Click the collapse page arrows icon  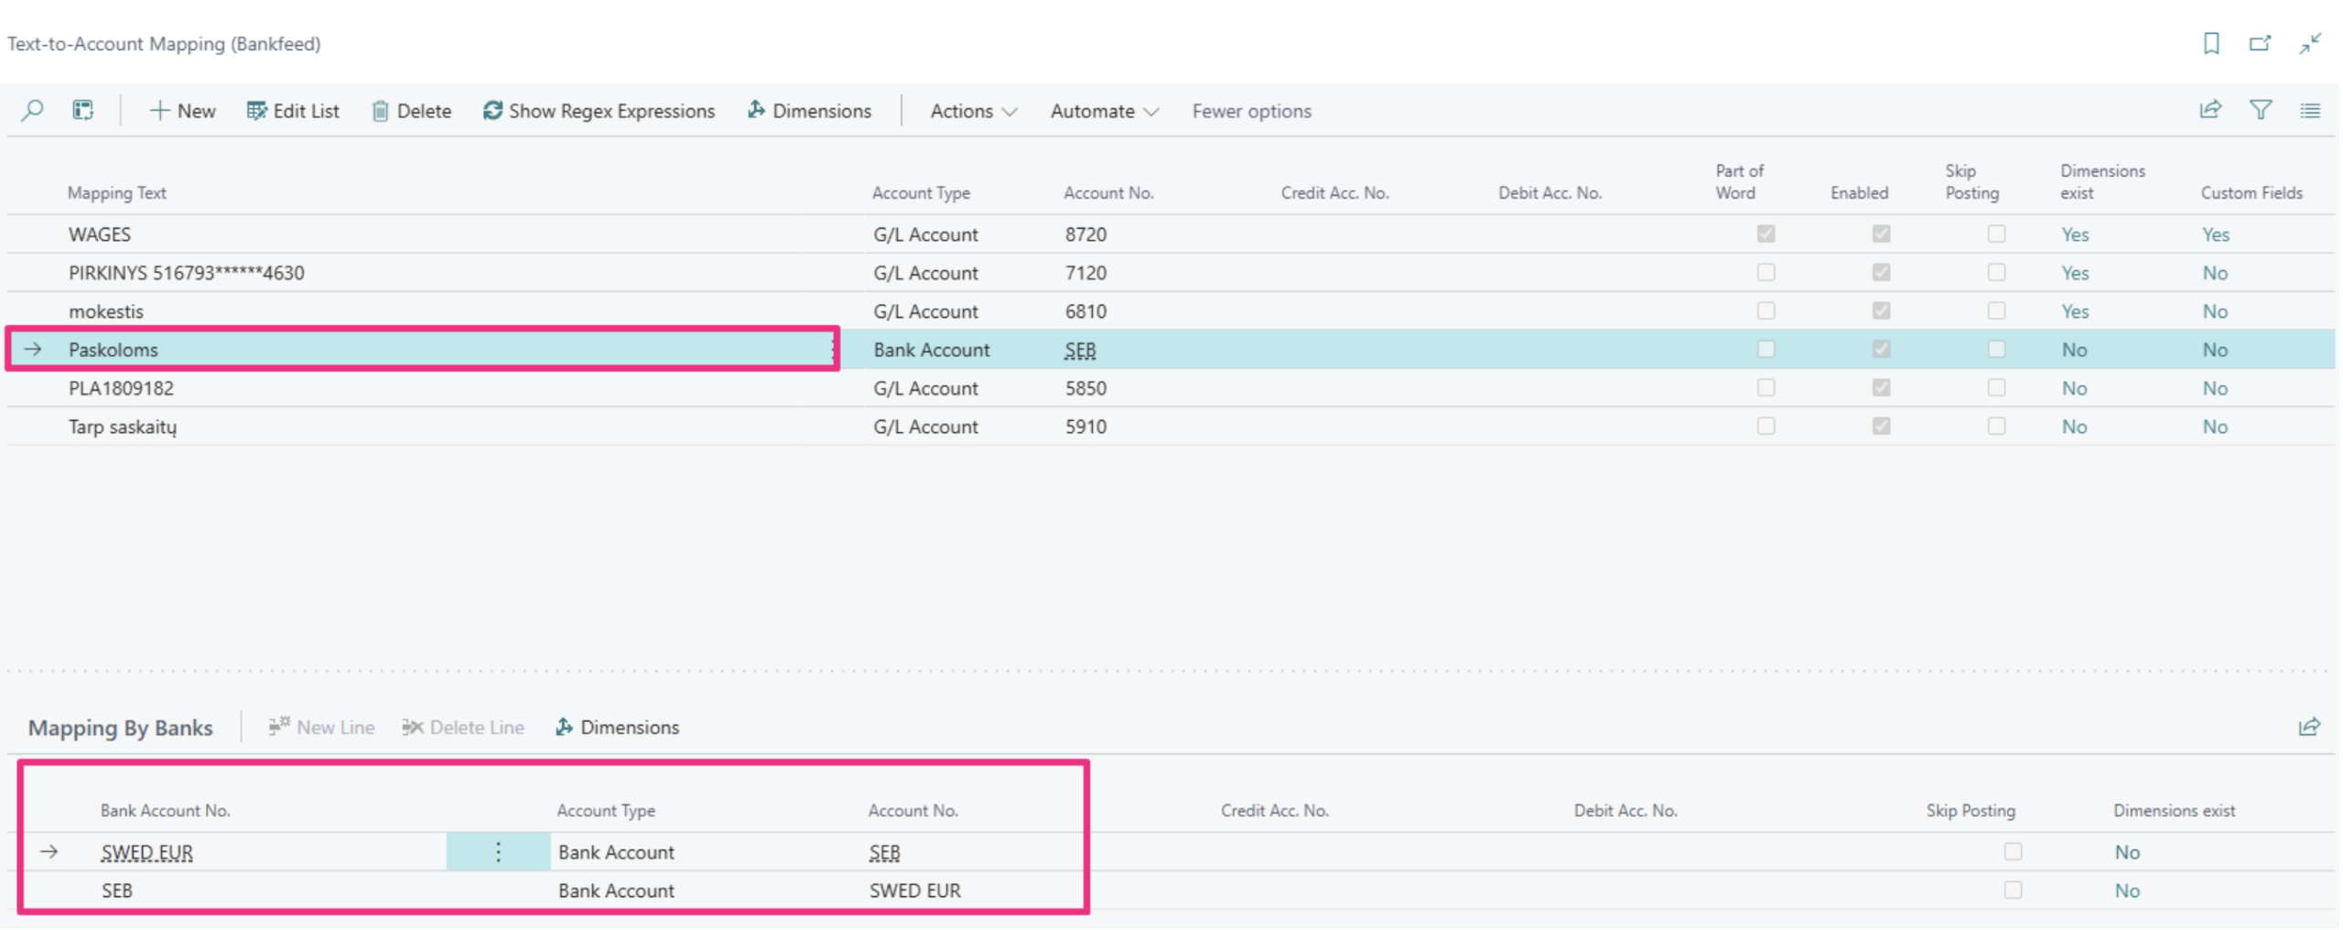coord(2310,43)
